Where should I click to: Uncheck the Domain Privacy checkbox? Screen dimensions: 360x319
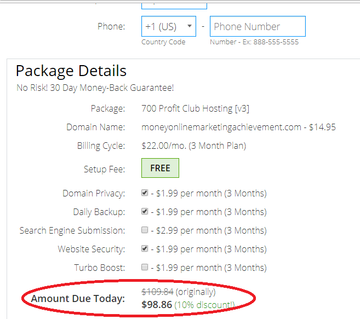click(x=145, y=193)
